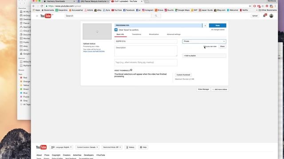
Task: Open the Content location Canada dropdown
Action: point(87,147)
